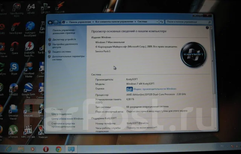Image resolution: width=241 pixels, height=154 pixels.
Task: Click 64-разрядная операционная система text
Action: pyautogui.click(x=147, y=107)
